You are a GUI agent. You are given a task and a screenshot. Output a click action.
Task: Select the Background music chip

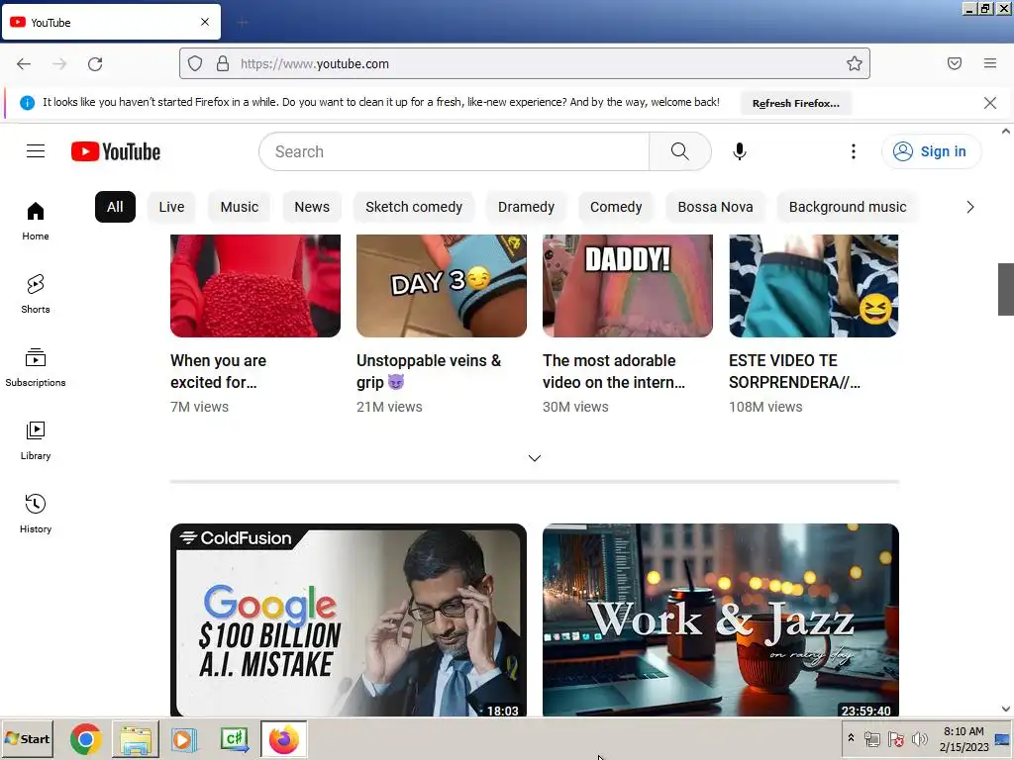[x=848, y=207]
